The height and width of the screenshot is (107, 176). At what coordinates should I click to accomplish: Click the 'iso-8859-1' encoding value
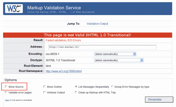pos(53,54)
